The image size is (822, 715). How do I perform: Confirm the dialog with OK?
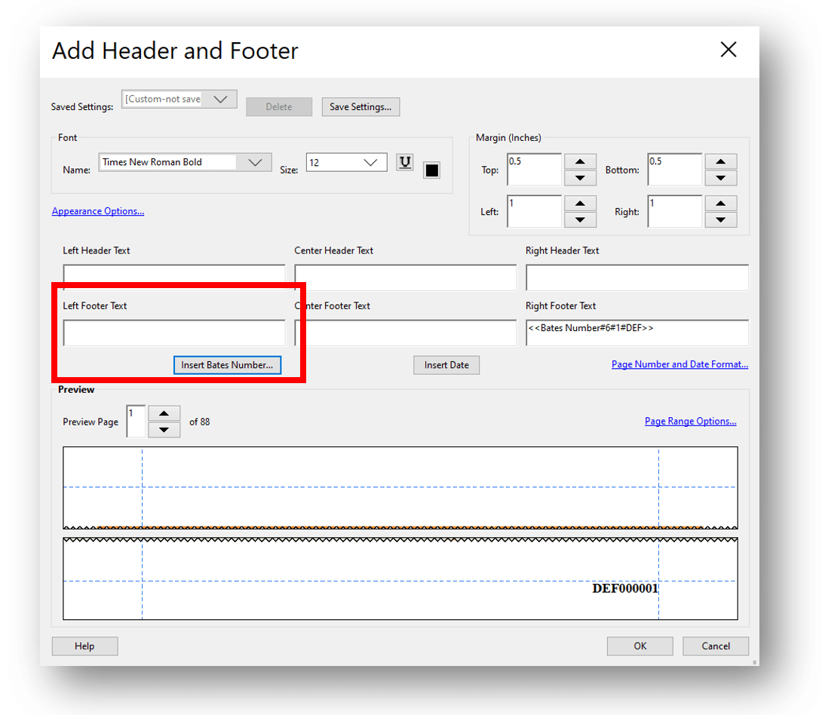(640, 646)
